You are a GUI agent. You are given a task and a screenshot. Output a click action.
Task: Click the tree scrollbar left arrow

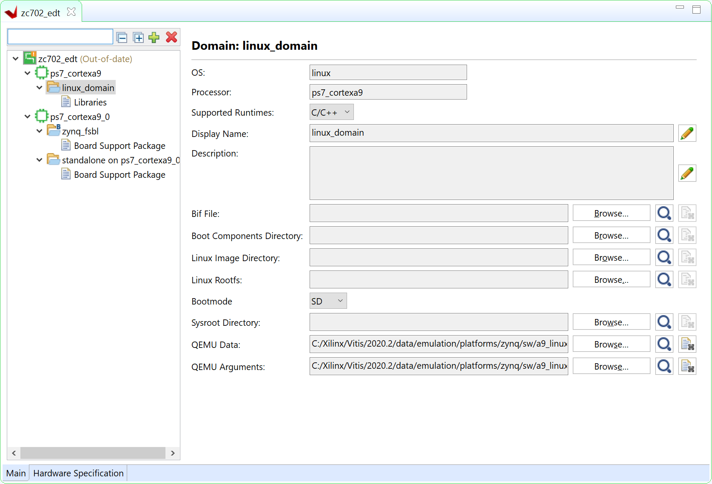[x=14, y=453]
